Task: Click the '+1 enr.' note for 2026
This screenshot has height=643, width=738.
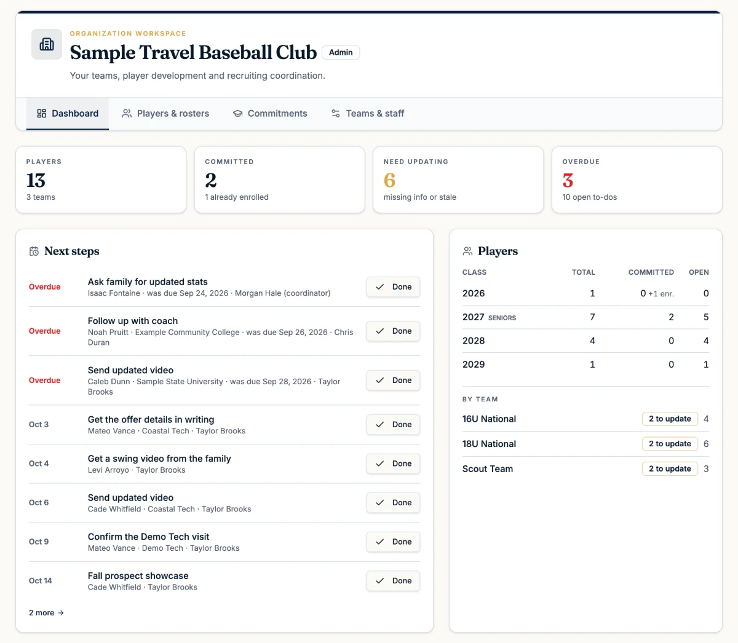Action: [x=661, y=294]
